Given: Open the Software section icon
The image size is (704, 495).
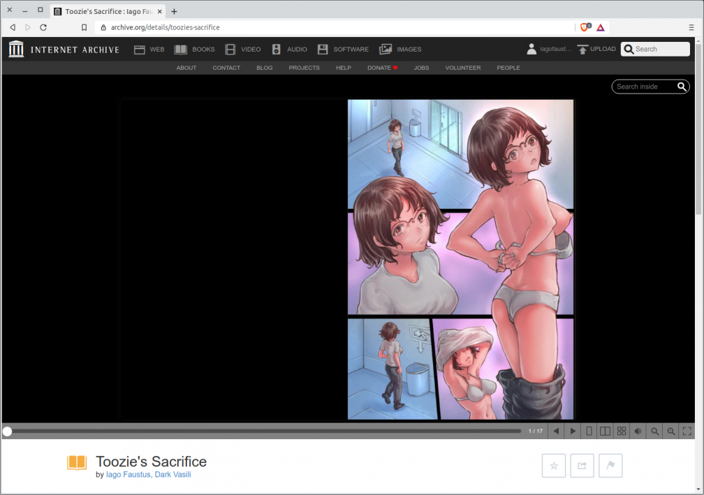Looking at the screenshot, I should [x=323, y=50].
